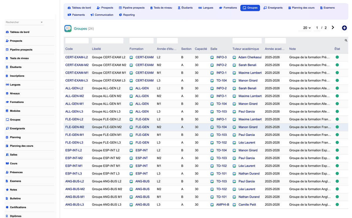Switch to Paiements top tab

tap(76, 15)
